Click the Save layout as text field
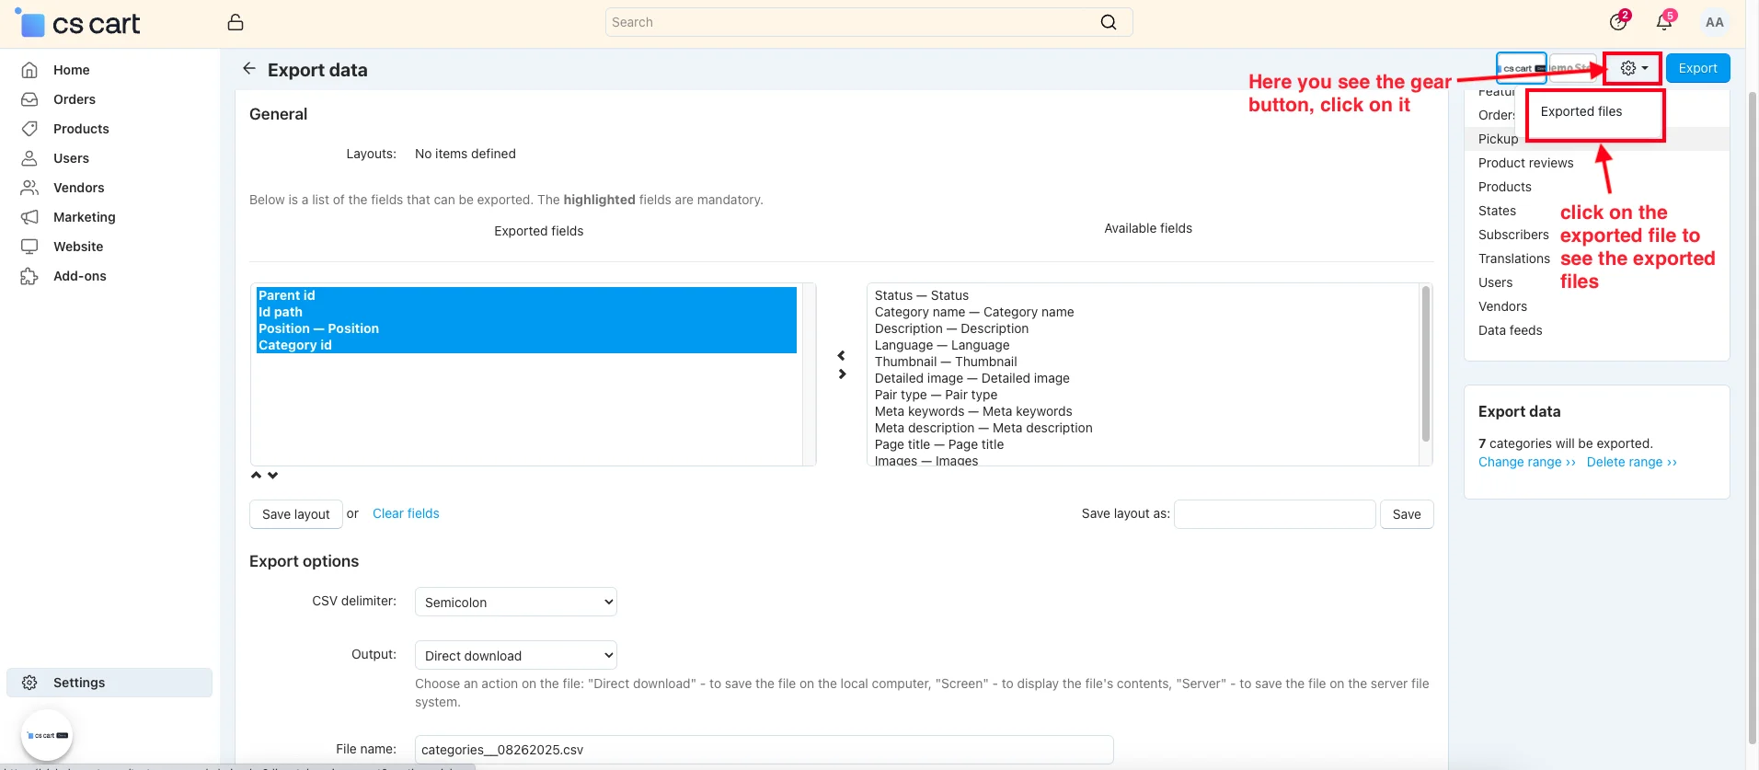Viewport: 1759px width, 770px height. coord(1274,514)
